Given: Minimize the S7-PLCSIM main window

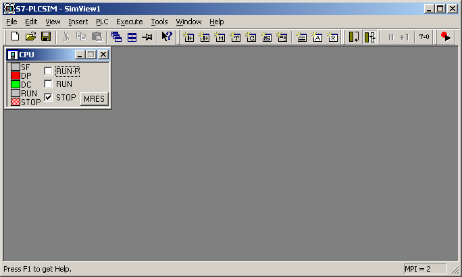Looking at the screenshot, I should pyautogui.click(x=430, y=9).
